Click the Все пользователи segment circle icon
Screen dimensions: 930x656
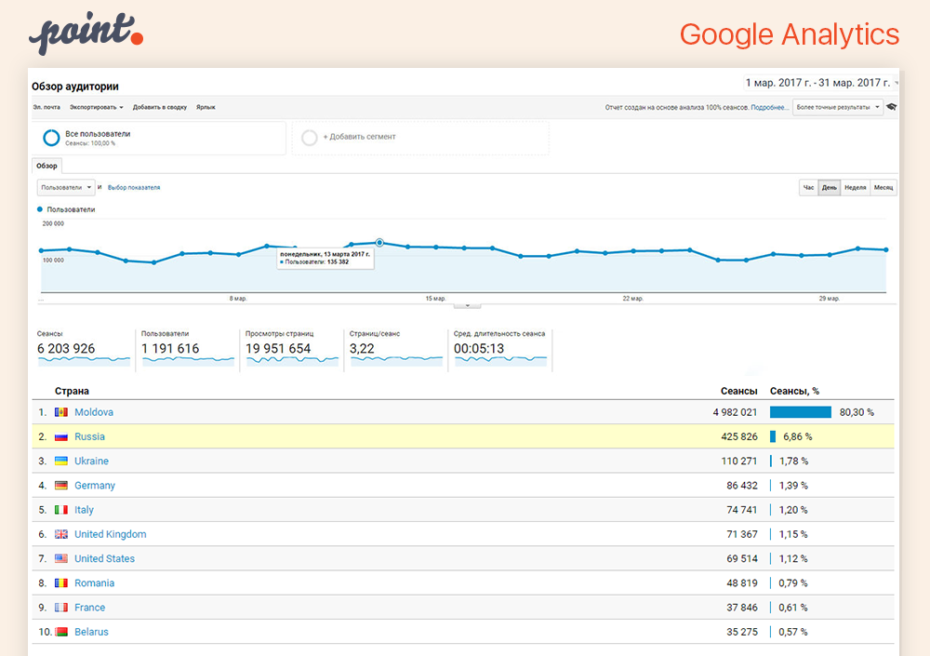pos(51,138)
